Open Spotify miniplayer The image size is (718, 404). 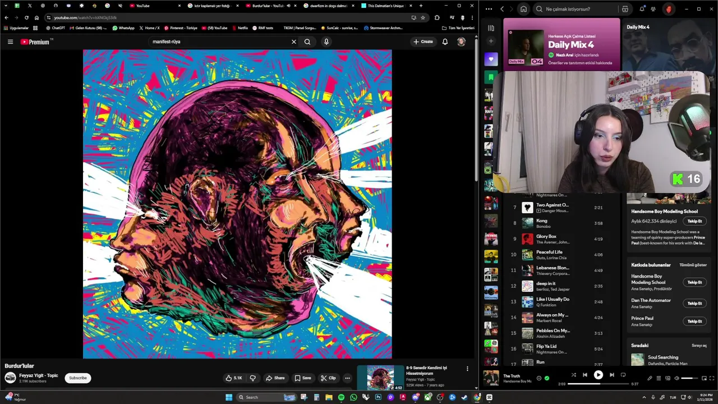[704, 378]
